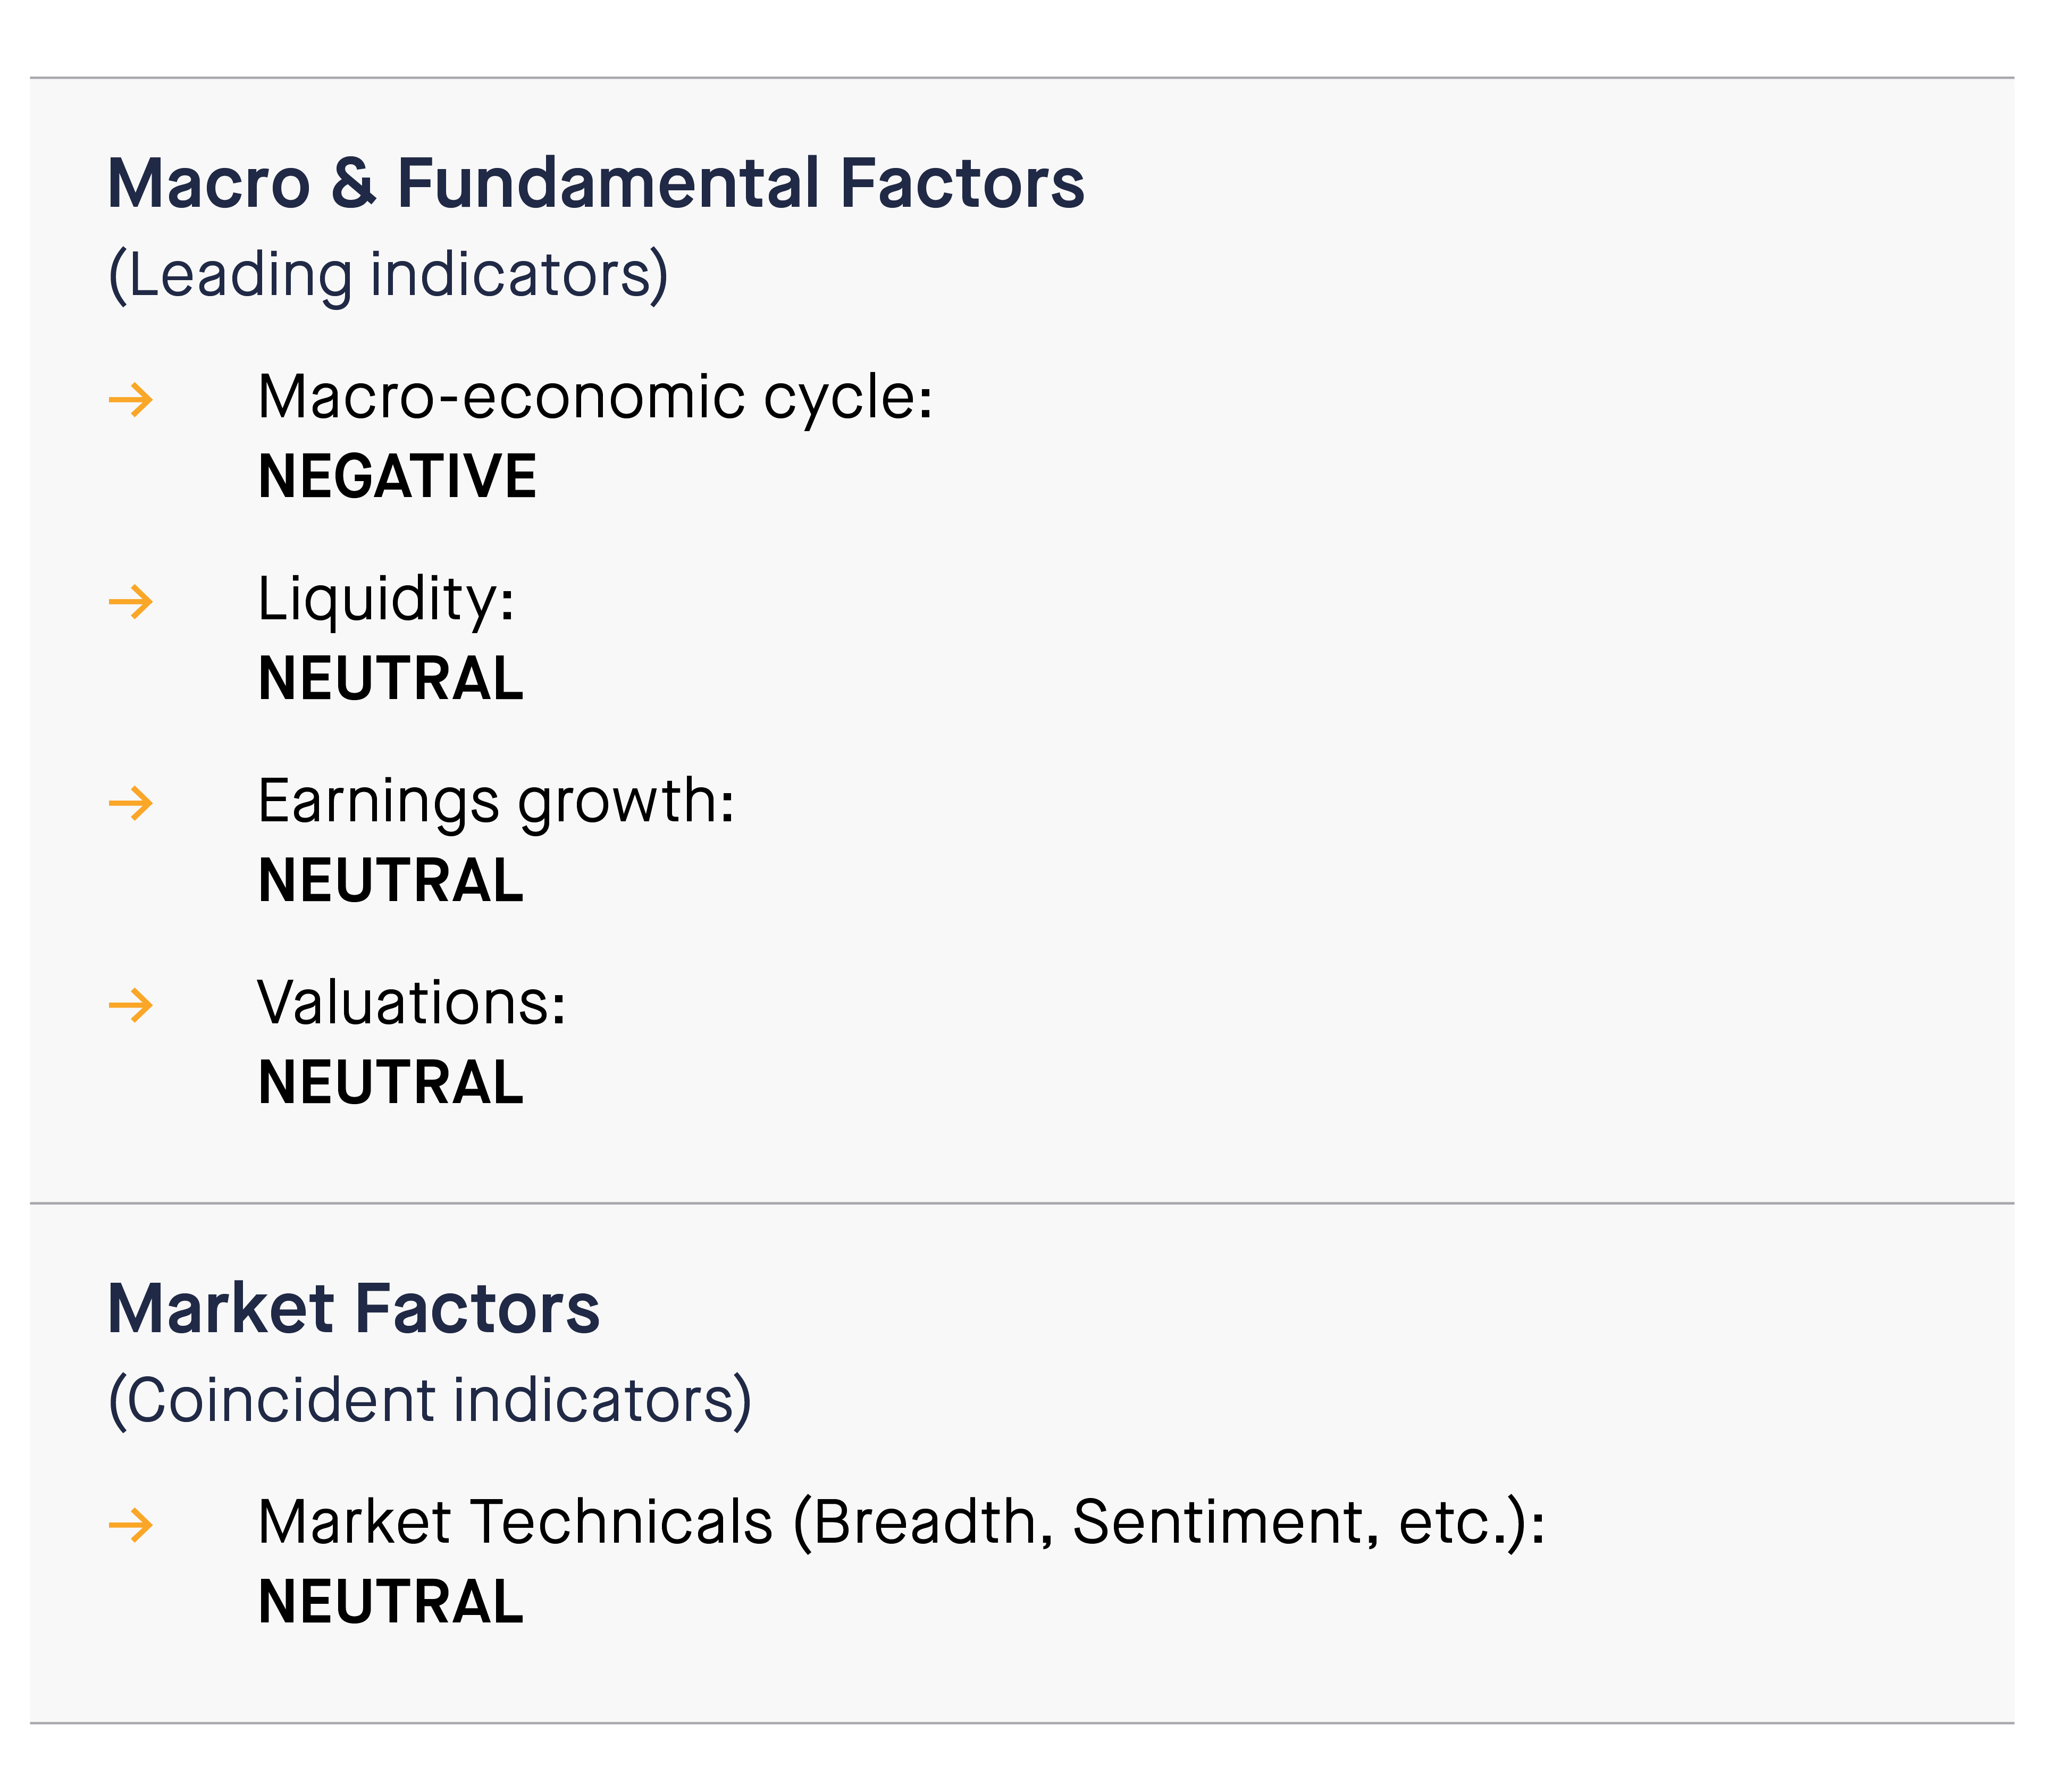The height and width of the screenshot is (1792, 2048).
Task: Select the arrow icon beside Earnings growth
Action: (131, 803)
